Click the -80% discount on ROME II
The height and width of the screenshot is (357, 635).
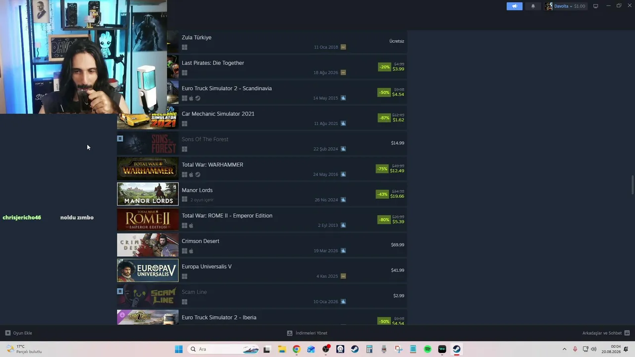tap(384, 220)
